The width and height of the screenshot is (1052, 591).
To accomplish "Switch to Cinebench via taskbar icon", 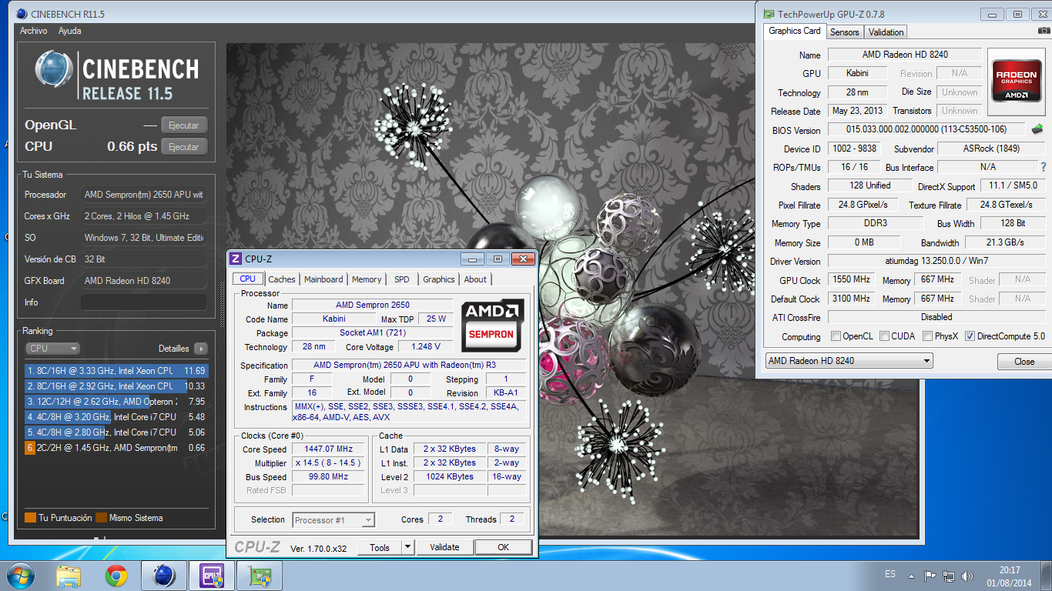I will pyautogui.click(x=164, y=576).
